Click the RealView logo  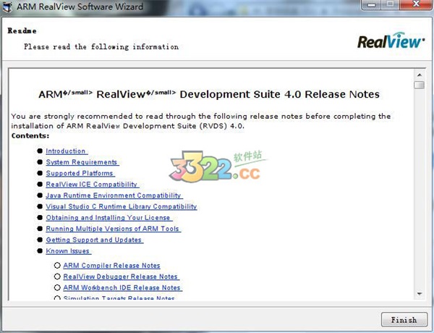[391, 41]
